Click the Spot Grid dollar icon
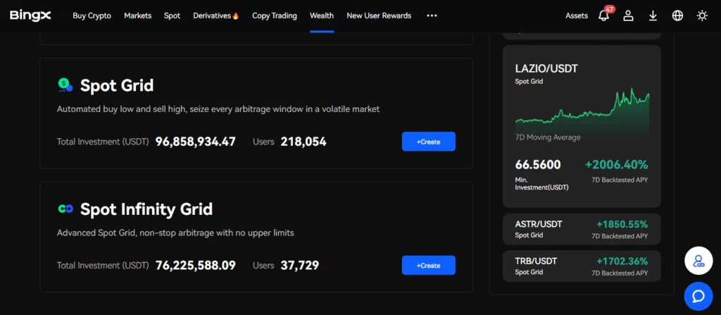The height and width of the screenshot is (315, 721). (65, 85)
